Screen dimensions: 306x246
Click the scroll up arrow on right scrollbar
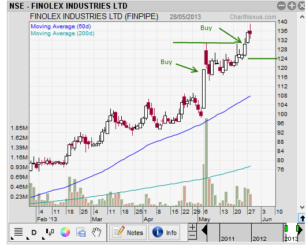[x=302, y=17]
